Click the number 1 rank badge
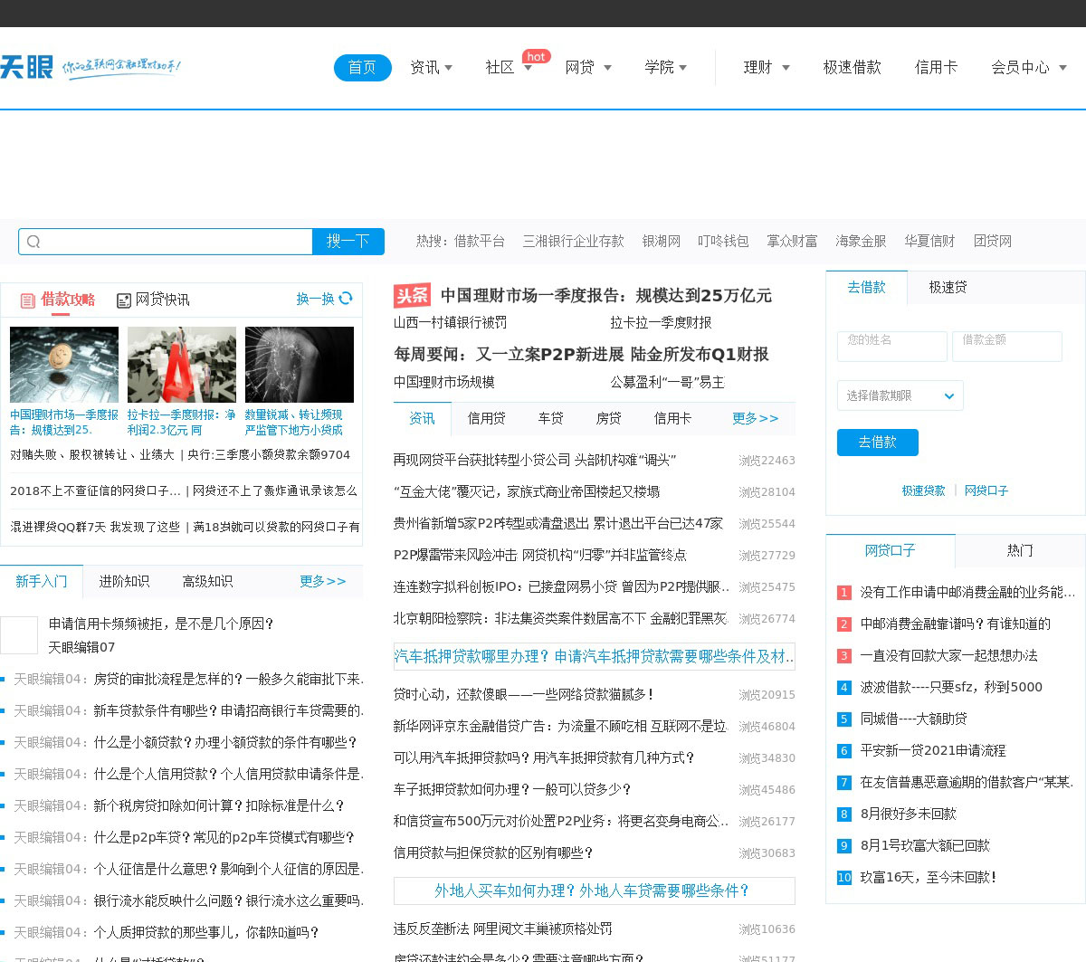The height and width of the screenshot is (962, 1086). click(843, 593)
